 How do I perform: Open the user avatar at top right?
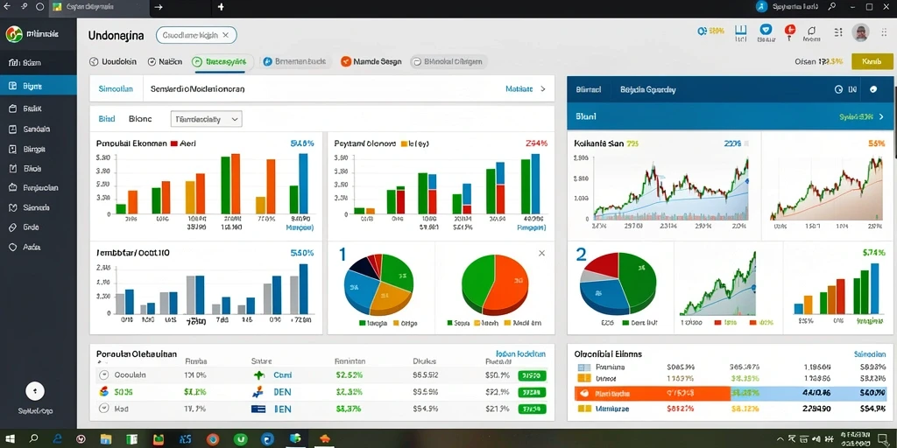(860, 32)
